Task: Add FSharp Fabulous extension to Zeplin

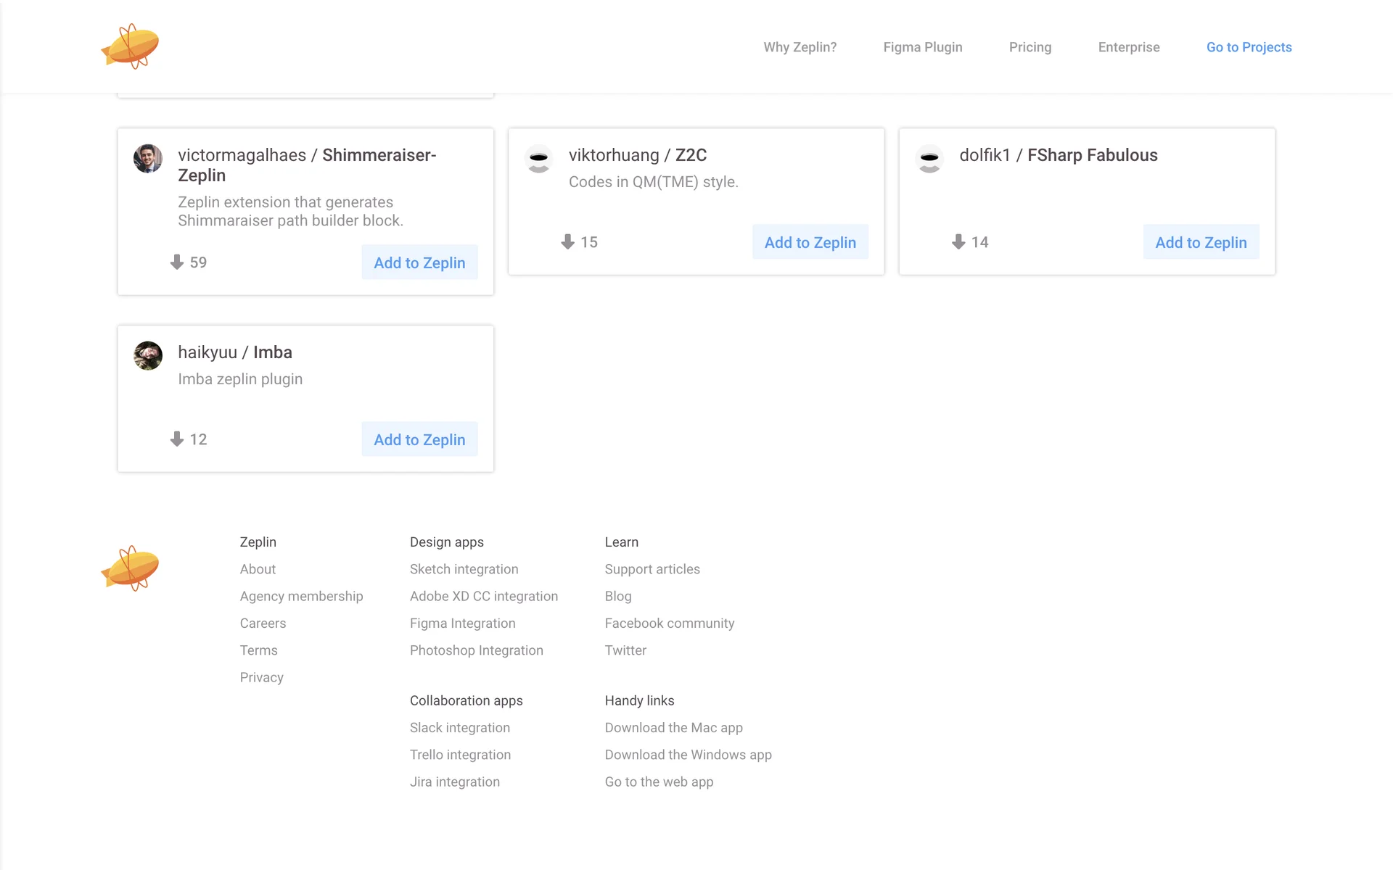Action: (x=1201, y=242)
